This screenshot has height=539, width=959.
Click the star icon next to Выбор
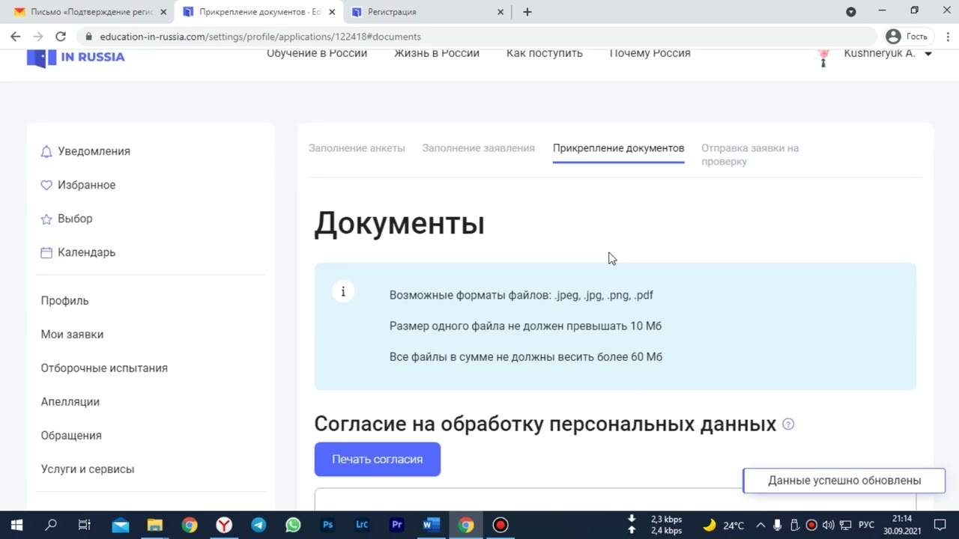coord(46,219)
